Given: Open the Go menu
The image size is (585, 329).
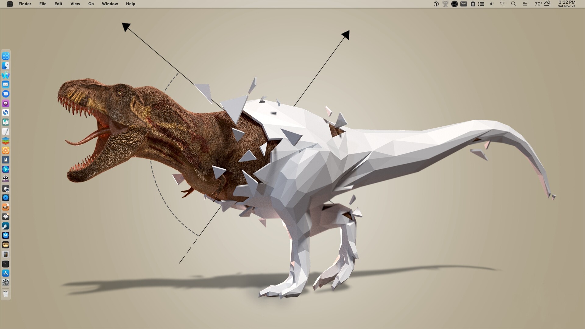Looking at the screenshot, I should 91,4.
